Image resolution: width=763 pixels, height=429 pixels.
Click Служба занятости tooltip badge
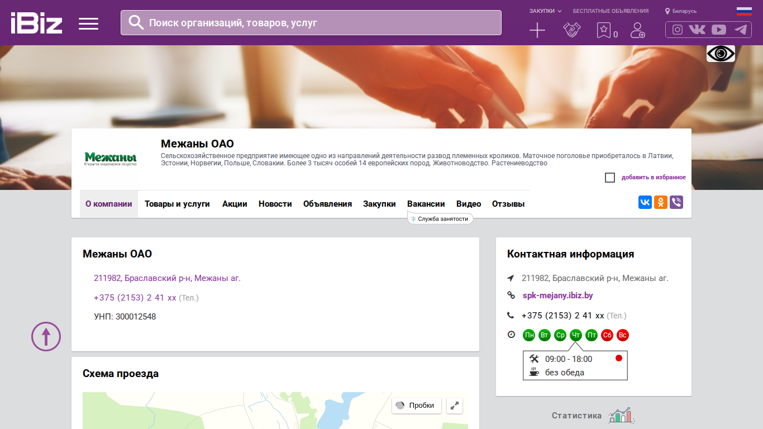click(x=440, y=219)
